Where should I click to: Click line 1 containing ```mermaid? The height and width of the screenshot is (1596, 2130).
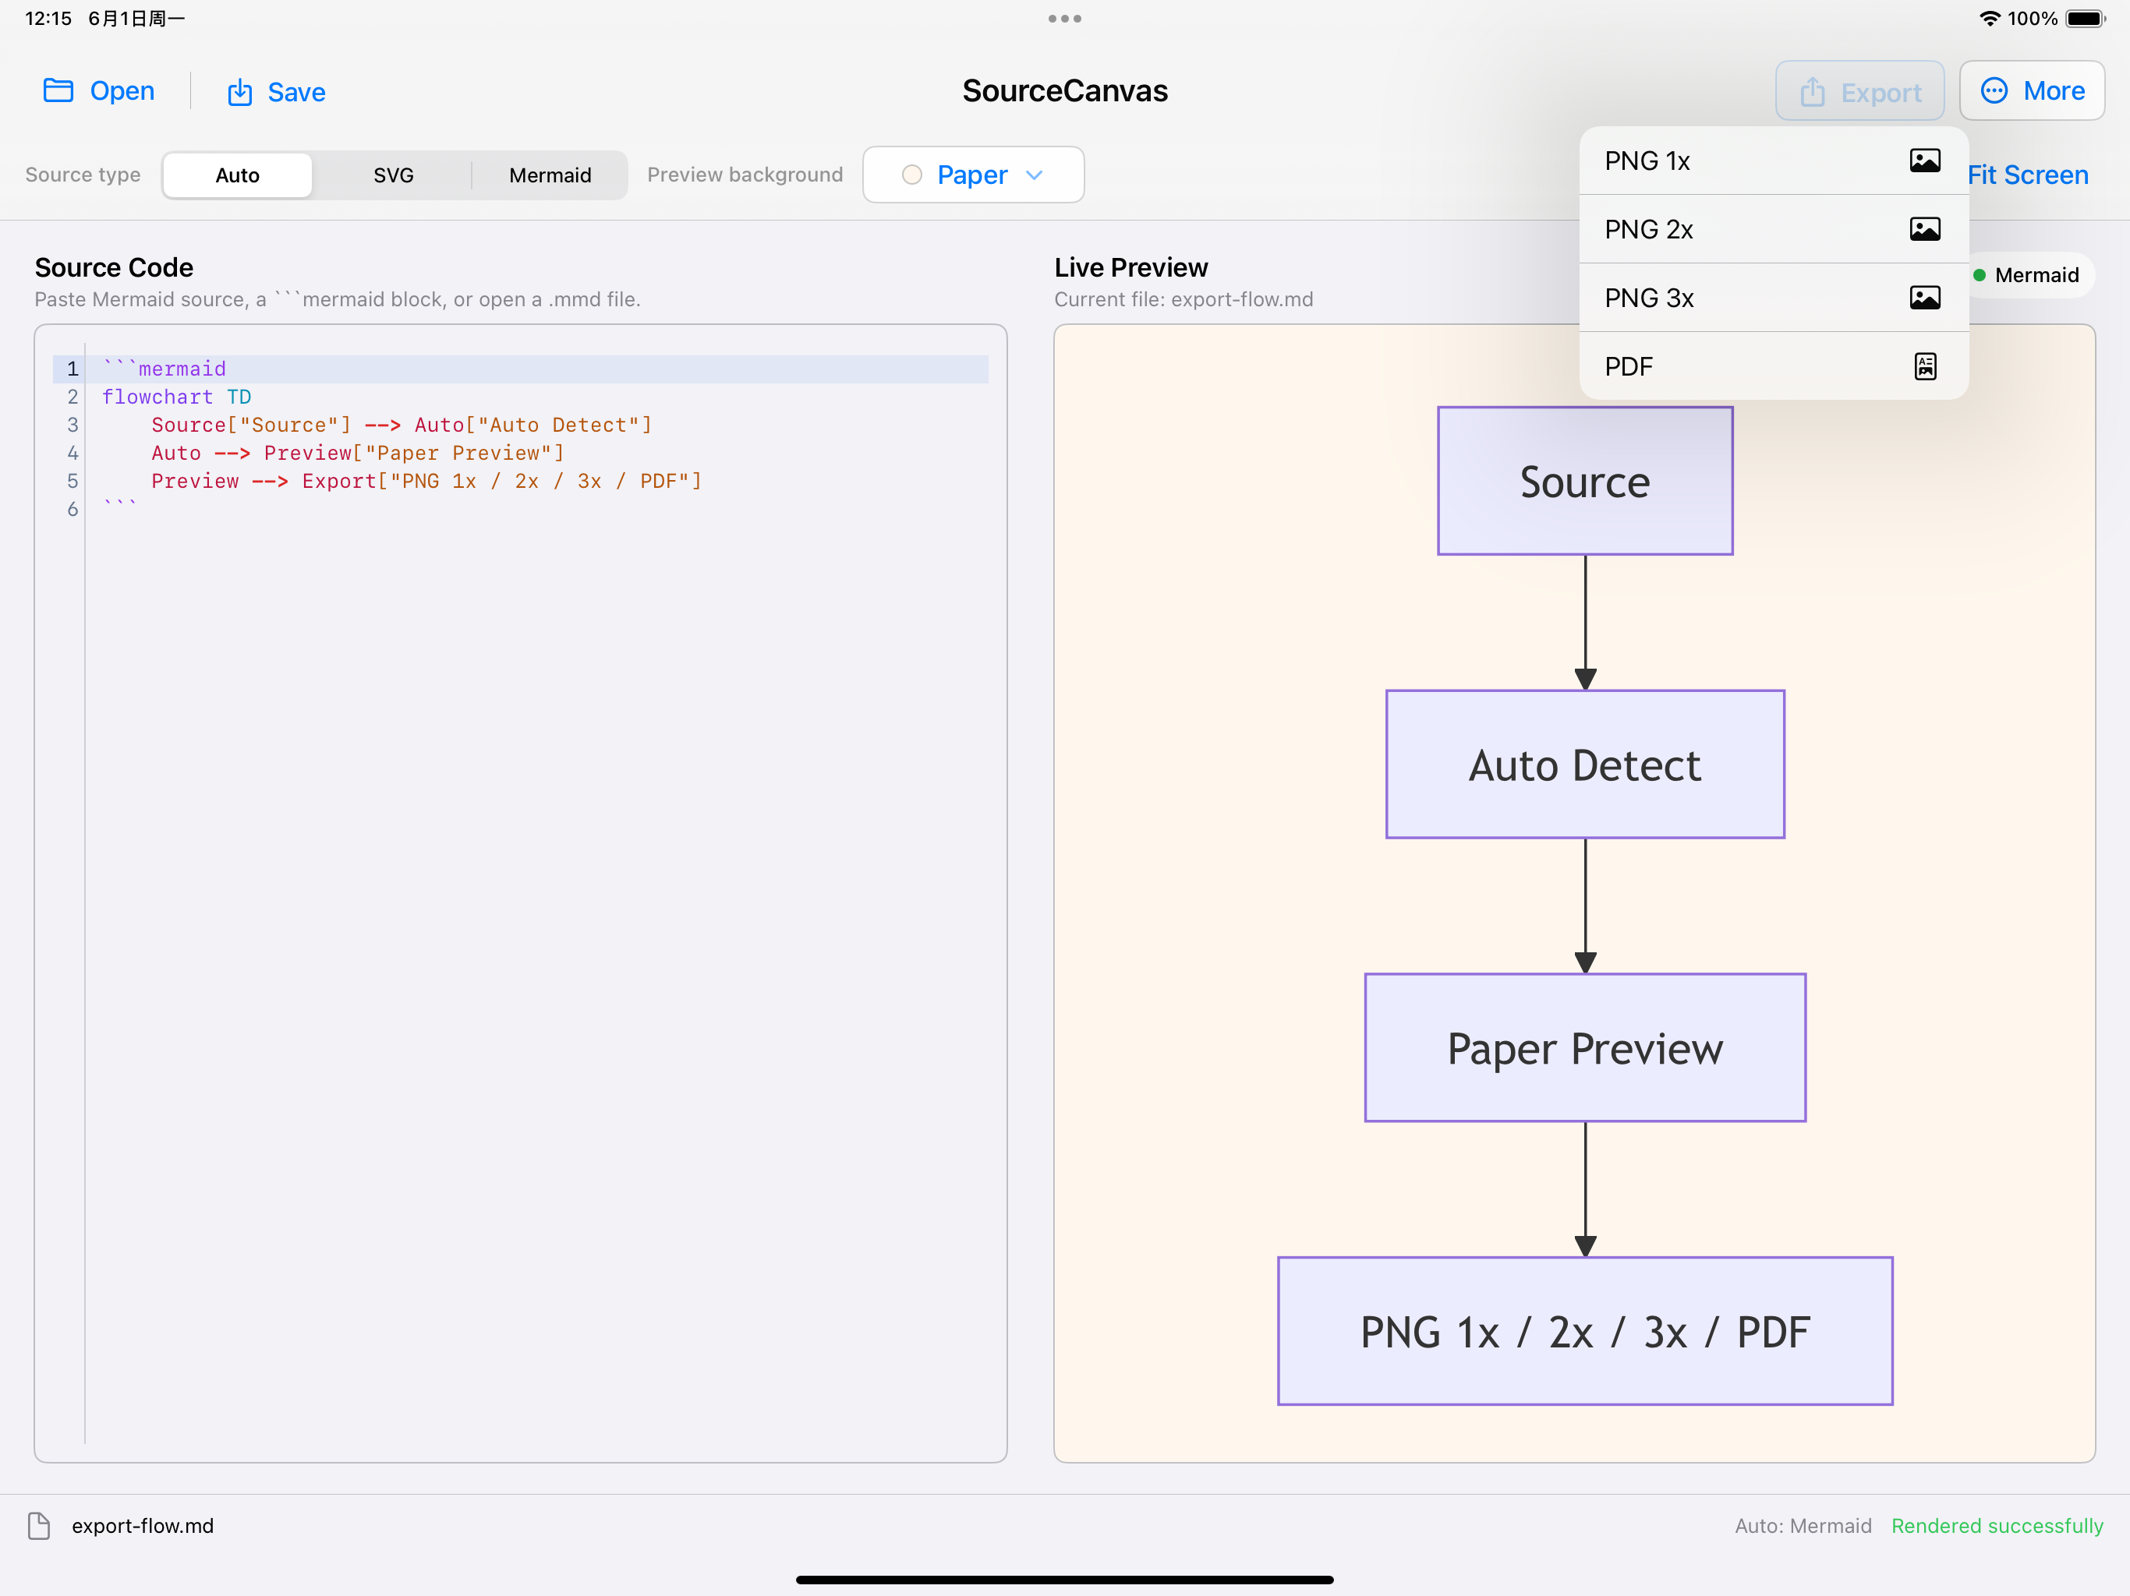click(520, 369)
